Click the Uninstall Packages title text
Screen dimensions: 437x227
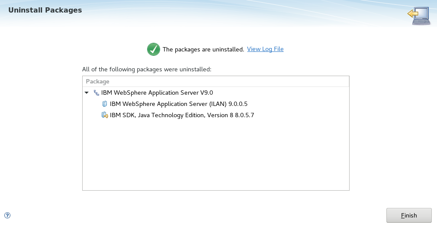45,10
